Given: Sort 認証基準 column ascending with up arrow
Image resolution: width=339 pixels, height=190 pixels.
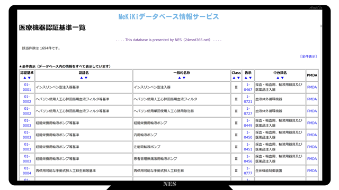Looking at the screenshot, I should (24, 78).
